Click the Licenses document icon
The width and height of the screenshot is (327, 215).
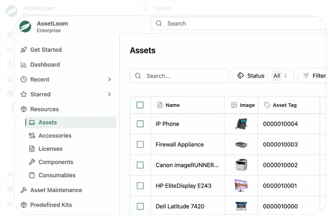(32, 149)
